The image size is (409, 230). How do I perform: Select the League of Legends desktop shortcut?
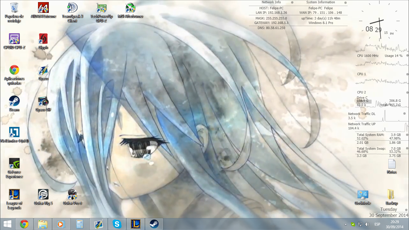[14, 199]
